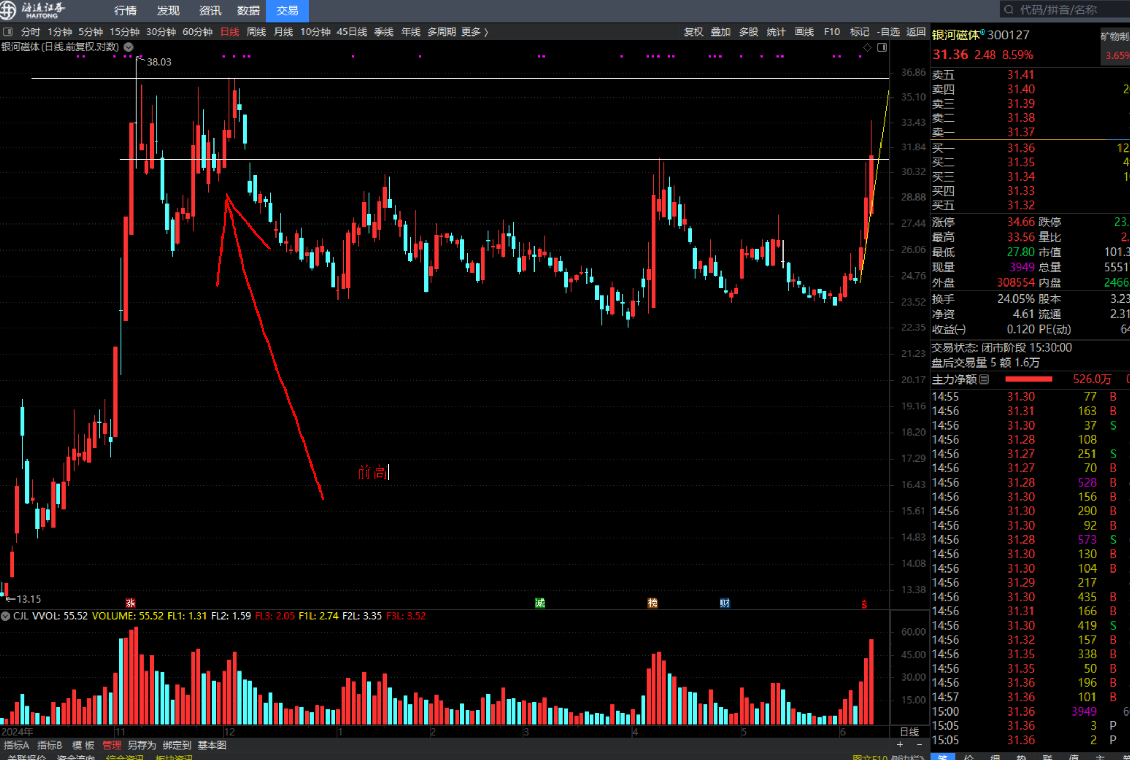Screen dimensions: 1130x760
Task: Switch to 月线 period
Action: pyautogui.click(x=283, y=32)
